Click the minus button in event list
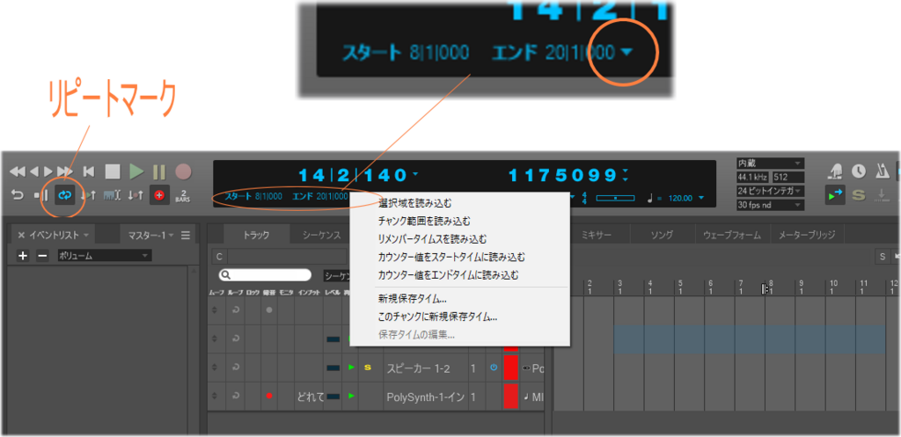 pos(42,256)
